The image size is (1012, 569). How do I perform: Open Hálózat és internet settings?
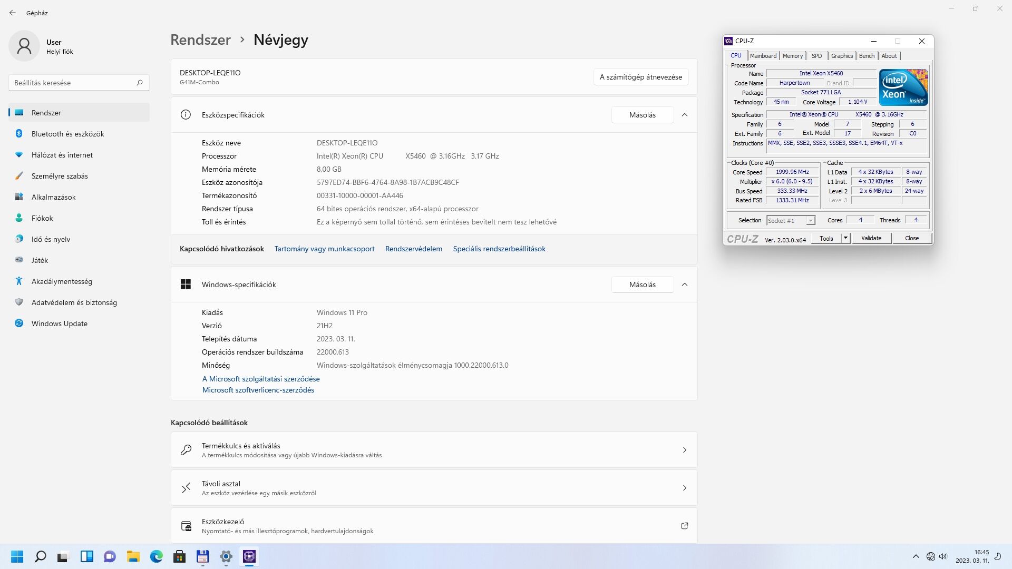click(x=79, y=155)
